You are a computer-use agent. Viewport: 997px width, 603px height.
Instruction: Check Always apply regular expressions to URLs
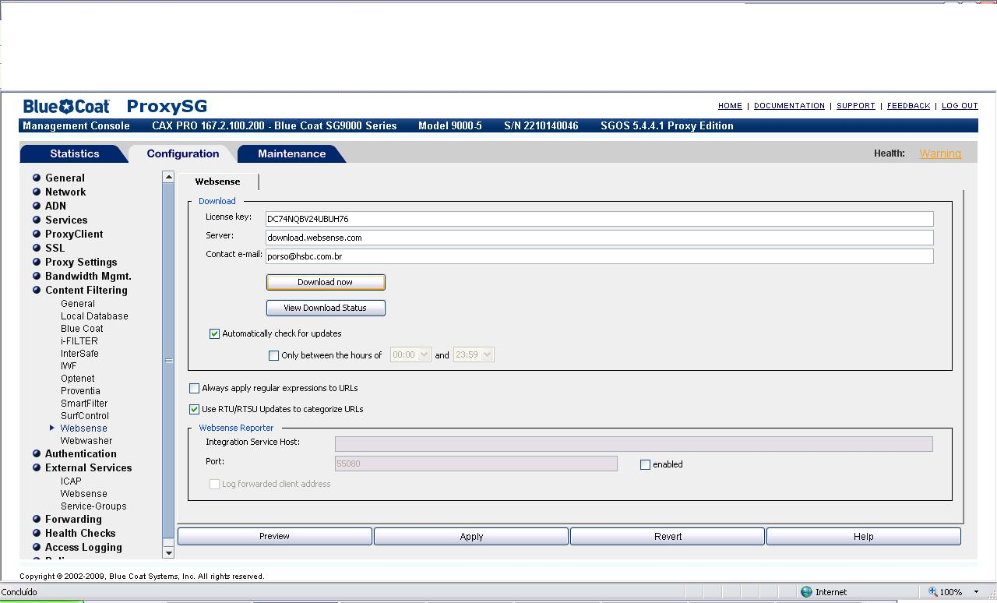195,388
